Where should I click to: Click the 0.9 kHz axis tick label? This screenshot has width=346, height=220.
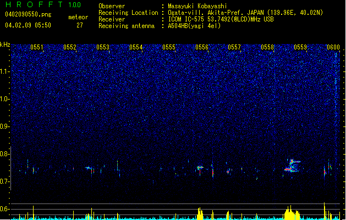(x=5, y=127)
